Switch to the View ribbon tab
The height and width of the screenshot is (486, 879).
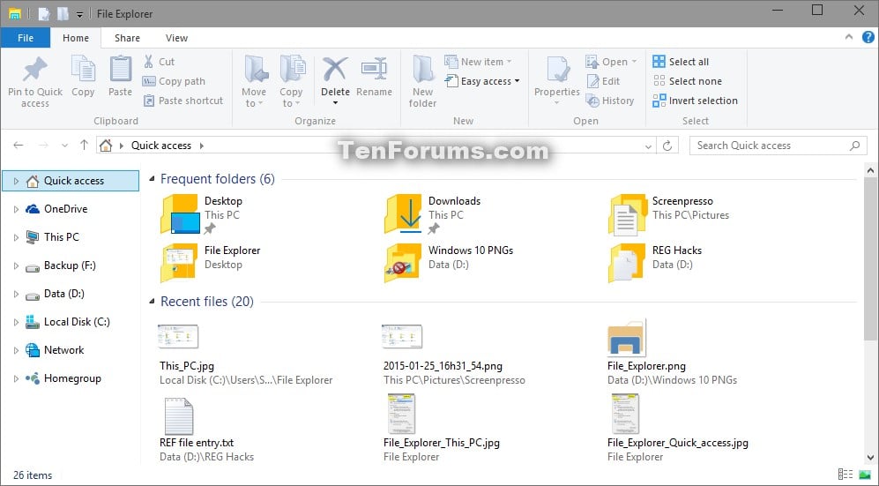[176, 38]
